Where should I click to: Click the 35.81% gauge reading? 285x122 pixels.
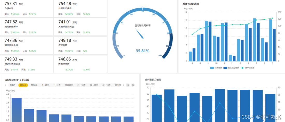click(142, 51)
